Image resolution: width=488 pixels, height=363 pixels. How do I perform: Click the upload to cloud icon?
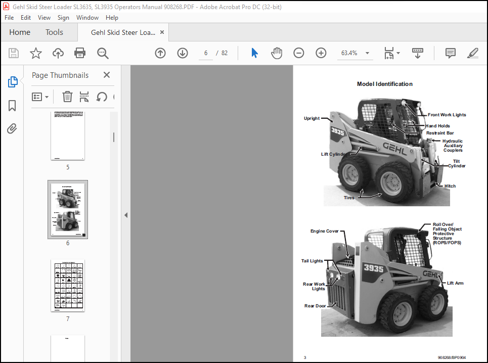point(58,53)
